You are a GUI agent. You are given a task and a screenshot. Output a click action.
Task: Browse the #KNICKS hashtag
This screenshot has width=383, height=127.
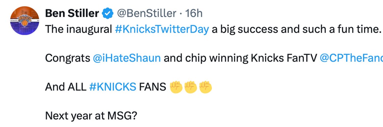[x=113, y=87]
